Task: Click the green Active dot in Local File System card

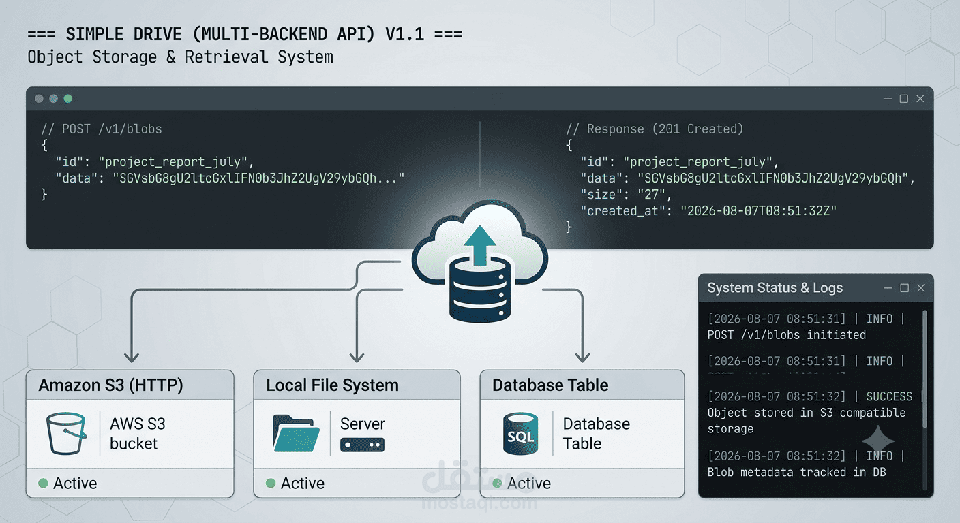Action: pyautogui.click(x=271, y=483)
